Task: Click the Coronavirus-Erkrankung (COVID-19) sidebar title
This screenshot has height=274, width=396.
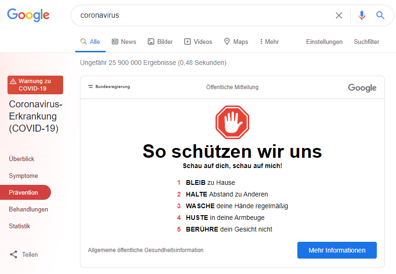Action: [x=36, y=116]
